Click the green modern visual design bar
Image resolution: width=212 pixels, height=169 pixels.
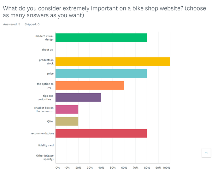101,38
